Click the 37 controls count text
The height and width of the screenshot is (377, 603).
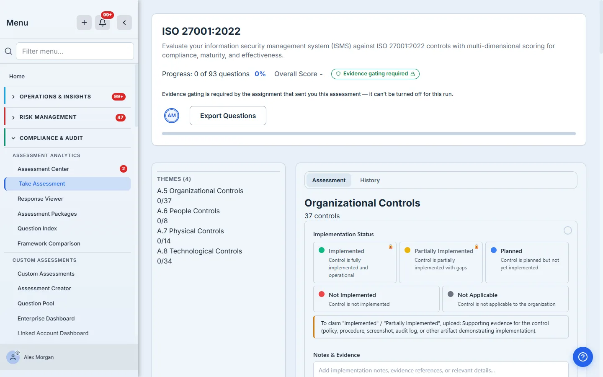click(x=322, y=216)
